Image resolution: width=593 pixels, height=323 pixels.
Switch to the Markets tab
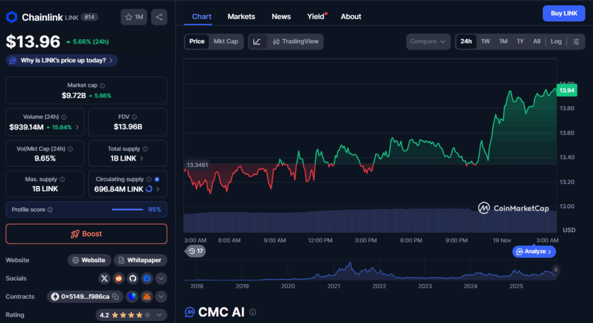click(241, 17)
